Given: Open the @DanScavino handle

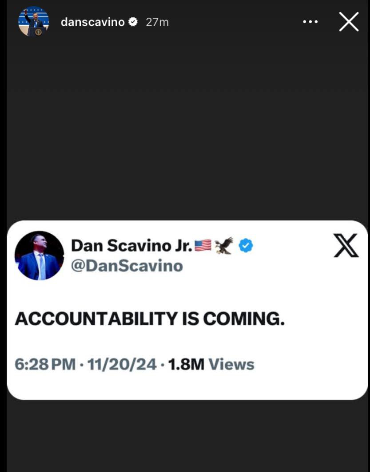Looking at the screenshot, I should tap(127, 266).
